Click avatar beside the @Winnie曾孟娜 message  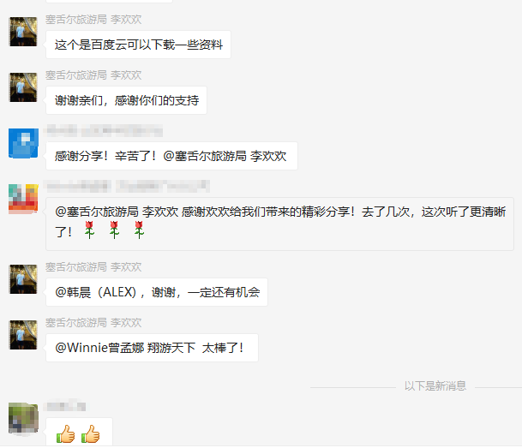[23, 335]
